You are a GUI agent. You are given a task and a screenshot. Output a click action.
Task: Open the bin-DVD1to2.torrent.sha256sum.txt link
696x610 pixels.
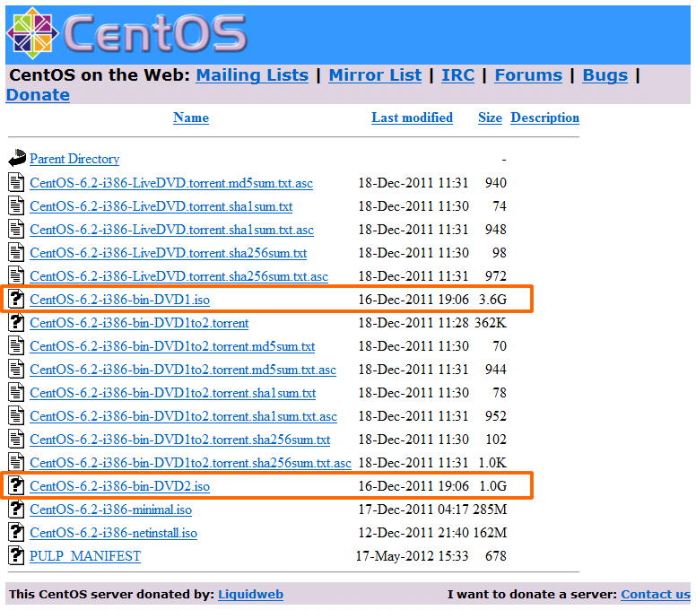tap(179, 440)
